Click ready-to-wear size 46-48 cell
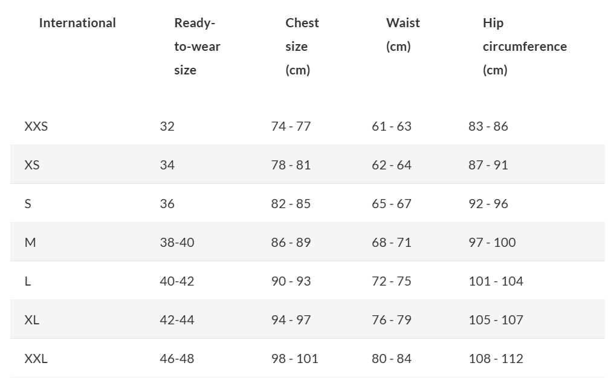The image size is (608, 380). tap(177, 359)
